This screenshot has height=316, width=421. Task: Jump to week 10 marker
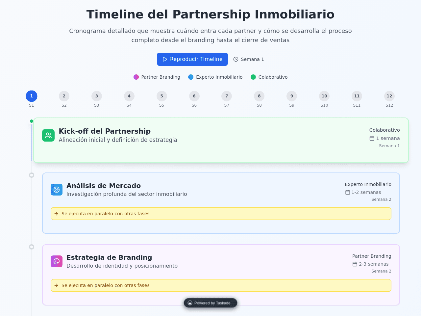click(324, 96)
